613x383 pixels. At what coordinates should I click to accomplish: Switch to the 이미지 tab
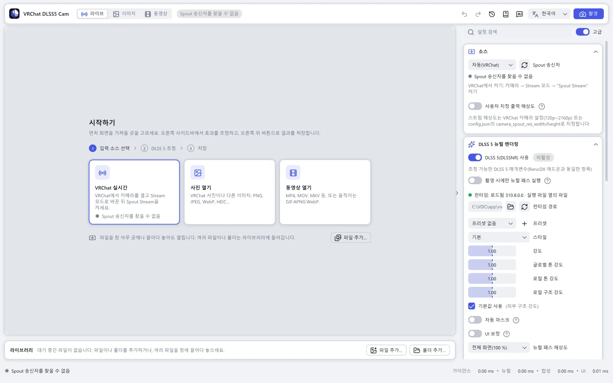coord(125,14)
